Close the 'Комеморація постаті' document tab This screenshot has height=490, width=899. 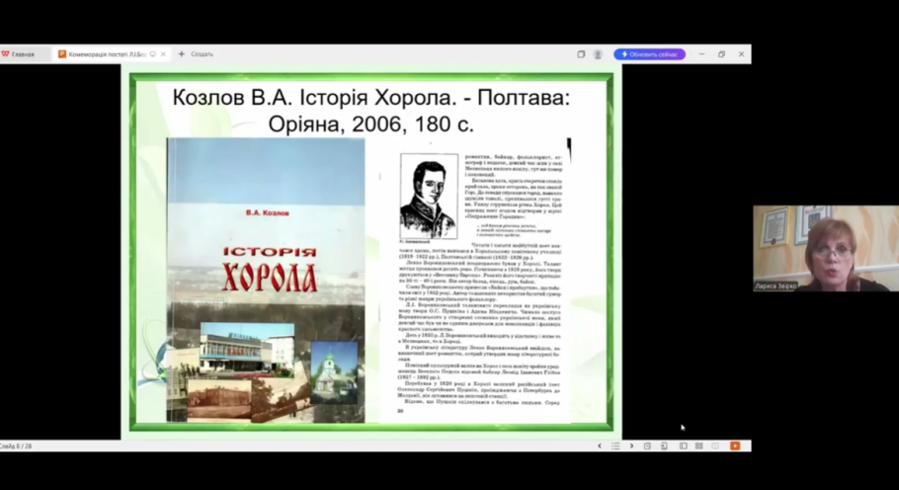pyautogui.click(x=164, y=54)
